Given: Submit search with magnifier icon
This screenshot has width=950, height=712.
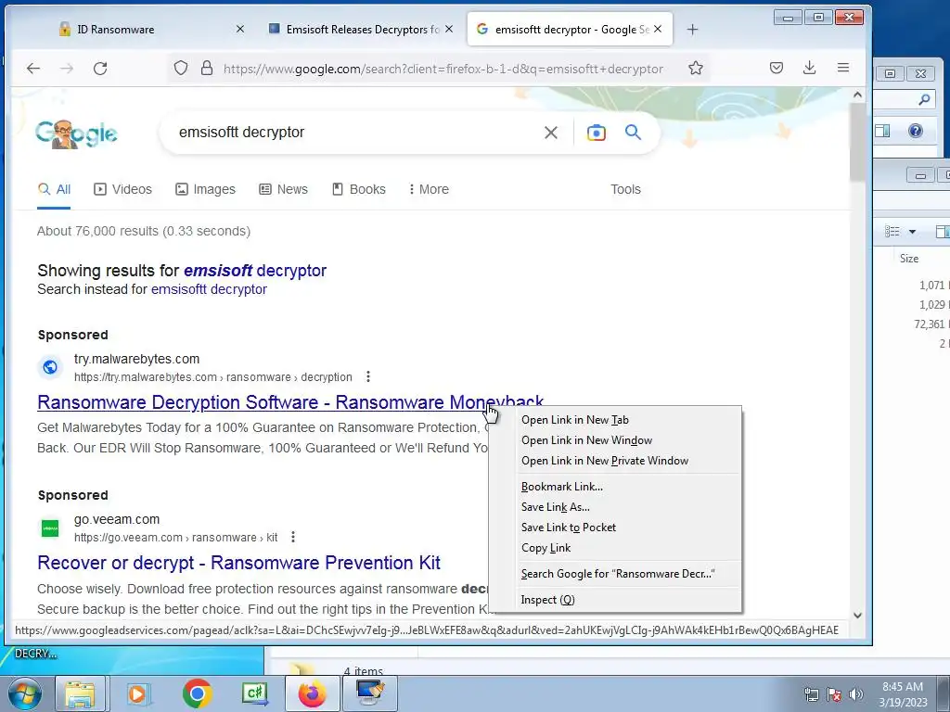Looking at the screenshot, I should click(x=633, y=132).
